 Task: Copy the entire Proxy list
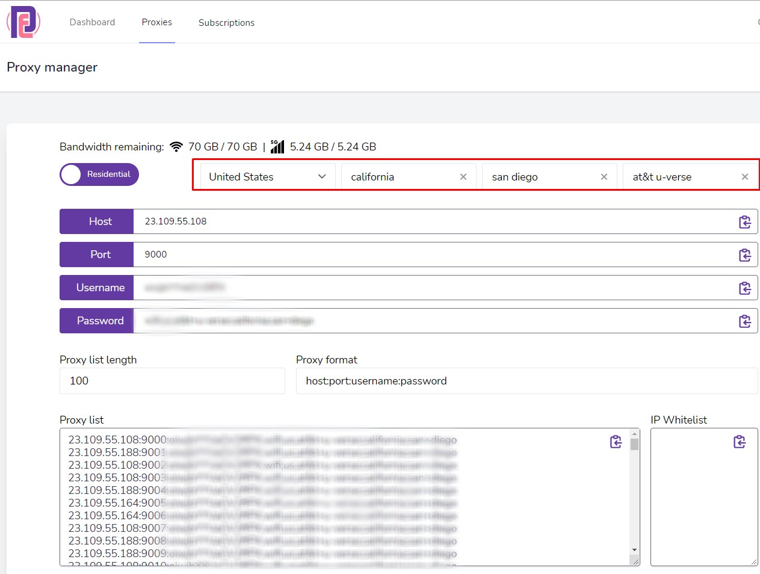click(x=616, y=441)
